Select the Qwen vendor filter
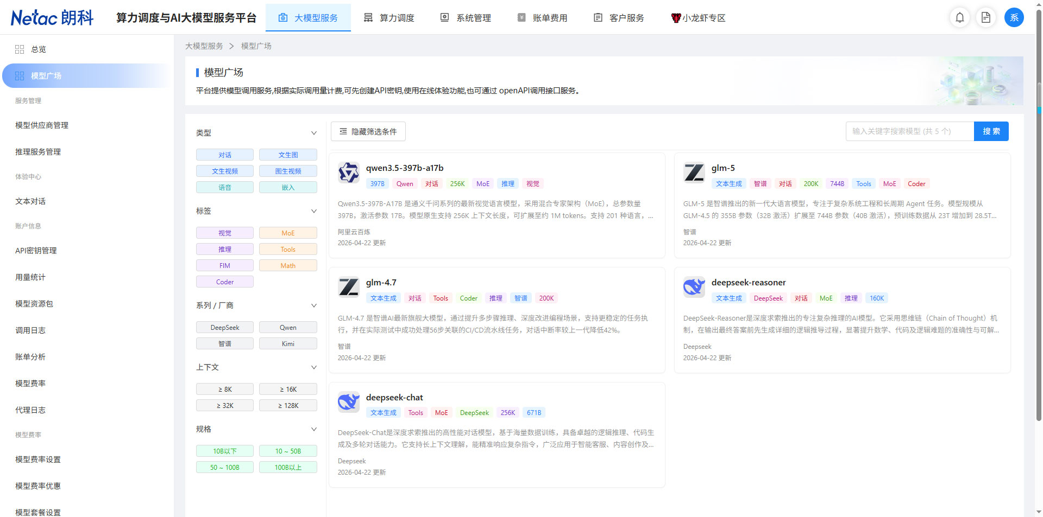1043x517 pixels. pos(288,328)
